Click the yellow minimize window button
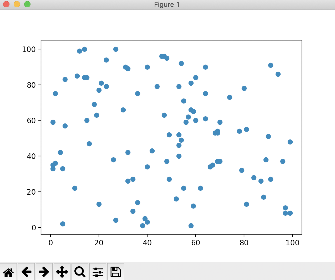Viewport: 335px width, 280px height. coord(17,4)
